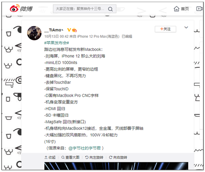This screenshot has width=205, height=172.
Task: Open the video tab icon
Action: coord(199,9)
